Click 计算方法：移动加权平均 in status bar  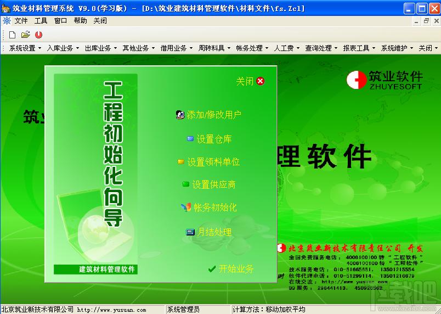[x=269, y=310]
